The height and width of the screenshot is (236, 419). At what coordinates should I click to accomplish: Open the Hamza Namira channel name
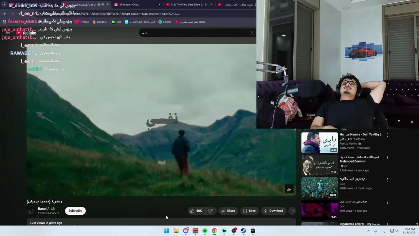(x=349, y=144)
